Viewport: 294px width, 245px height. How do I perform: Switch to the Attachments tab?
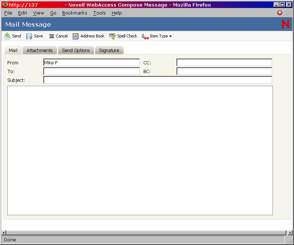tap(40, 51)
